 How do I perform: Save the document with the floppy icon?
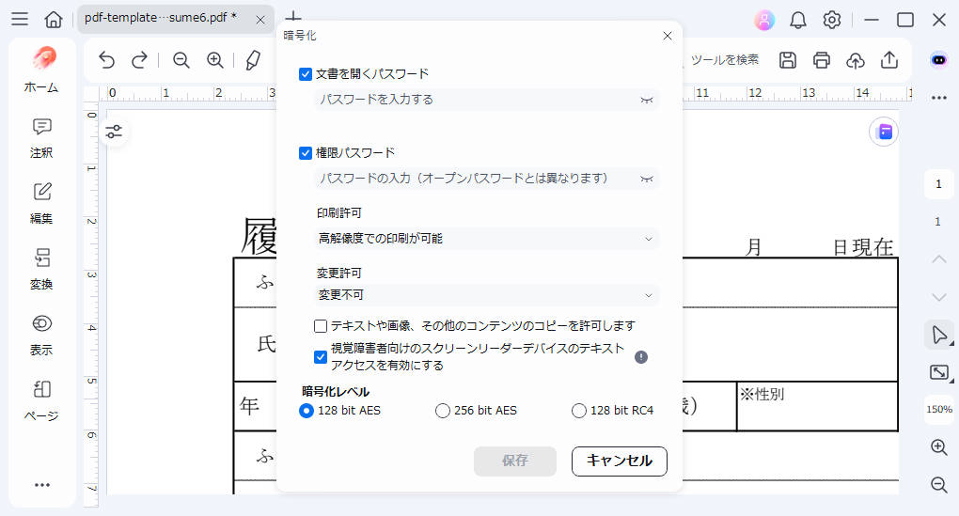click(788, 60)
